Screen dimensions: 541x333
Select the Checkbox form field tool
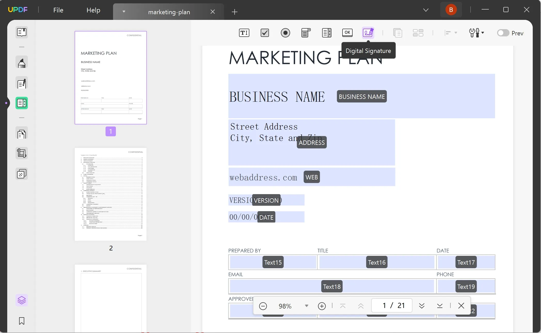click(265, 33)
